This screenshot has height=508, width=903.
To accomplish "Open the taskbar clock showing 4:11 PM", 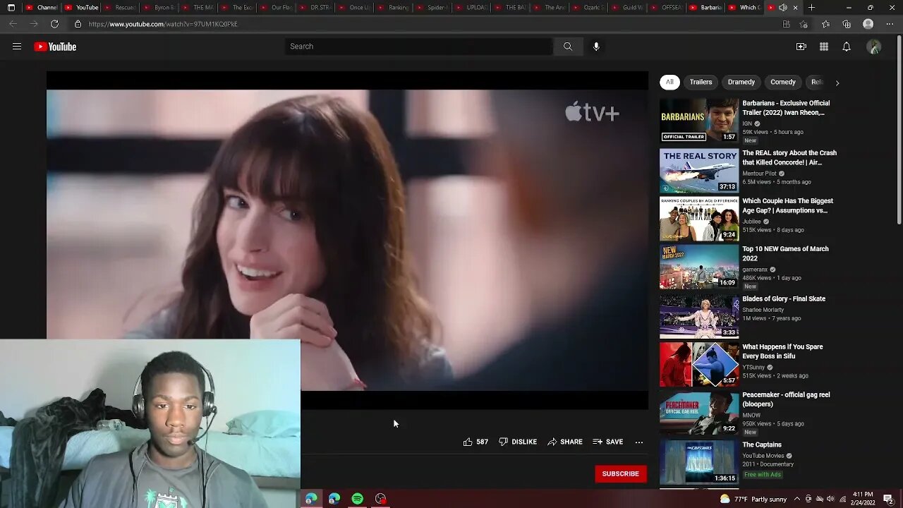I will (x=862, y=499).
